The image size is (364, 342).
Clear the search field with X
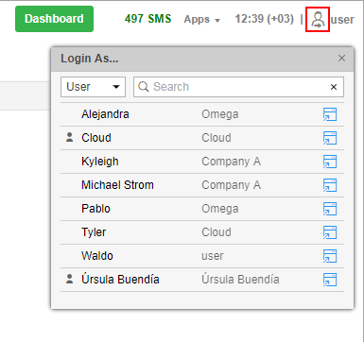(x=334, y=87)
